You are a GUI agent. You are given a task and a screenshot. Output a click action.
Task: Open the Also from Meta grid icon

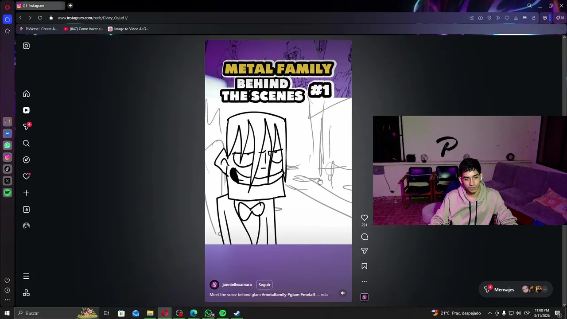click(26, 293)
